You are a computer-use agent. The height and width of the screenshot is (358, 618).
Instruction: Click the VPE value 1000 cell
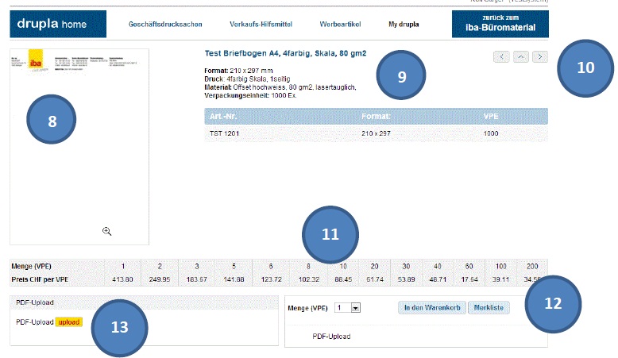point(491,133)
